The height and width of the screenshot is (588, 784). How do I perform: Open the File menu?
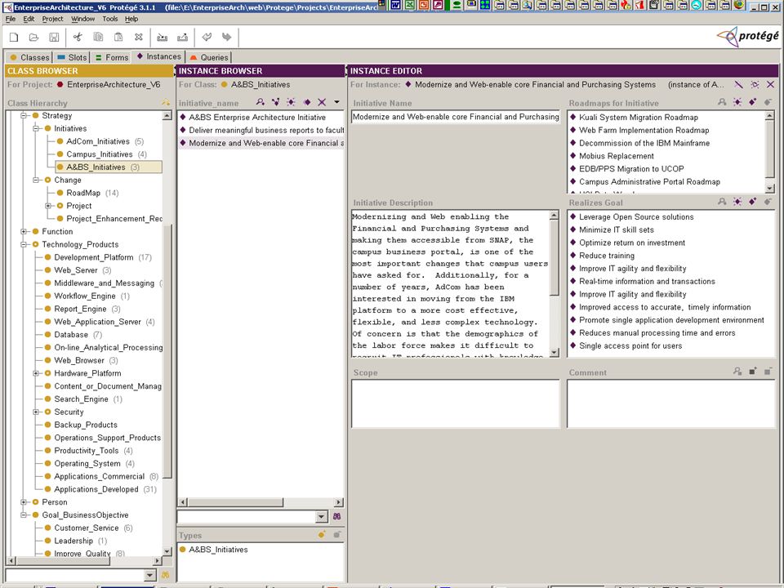[x=11, y=19]
